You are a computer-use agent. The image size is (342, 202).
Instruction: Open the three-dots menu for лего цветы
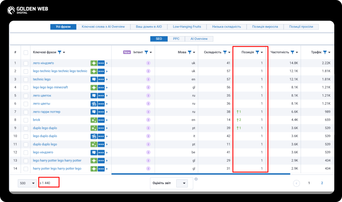[x=101, y=104]
